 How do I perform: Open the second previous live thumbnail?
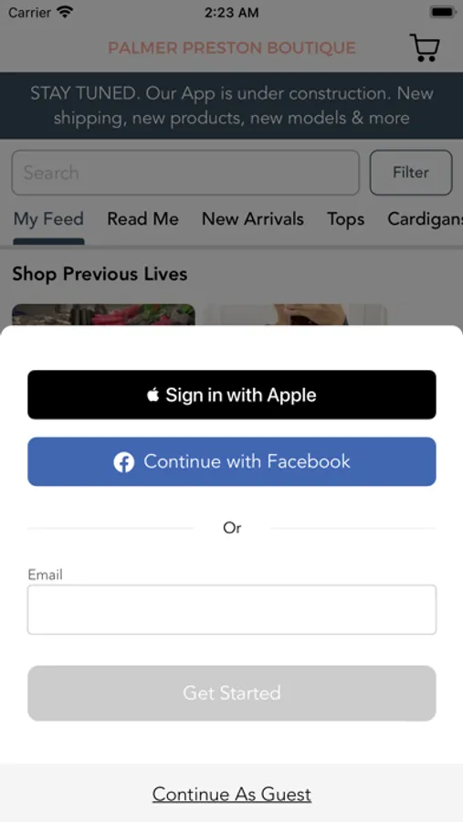click(x=295, y=314)
